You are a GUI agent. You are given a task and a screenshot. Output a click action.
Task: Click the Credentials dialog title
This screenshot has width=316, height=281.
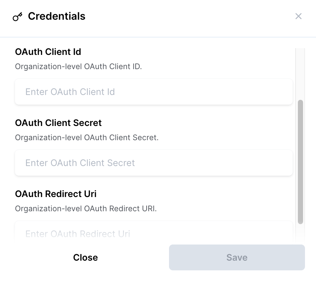click(x=57, y=16)
